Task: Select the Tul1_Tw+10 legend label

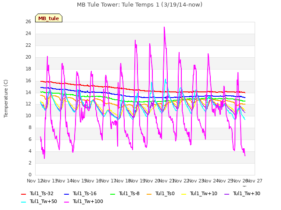Action: pyautogui.click(x=204, y=193)
